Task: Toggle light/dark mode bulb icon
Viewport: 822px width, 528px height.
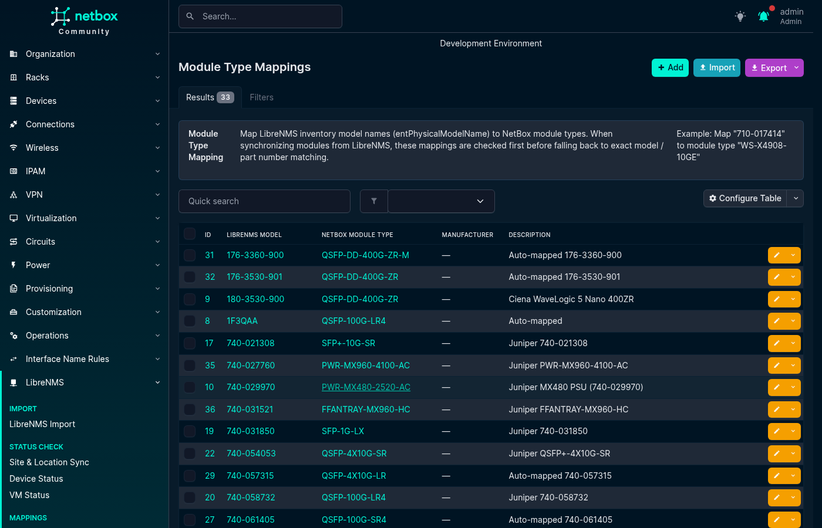Action: (x=740, y=16)
